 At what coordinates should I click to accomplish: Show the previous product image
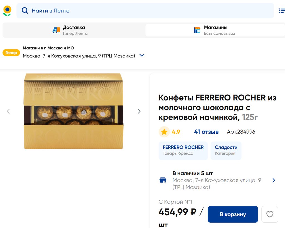(x=8, y=111)
